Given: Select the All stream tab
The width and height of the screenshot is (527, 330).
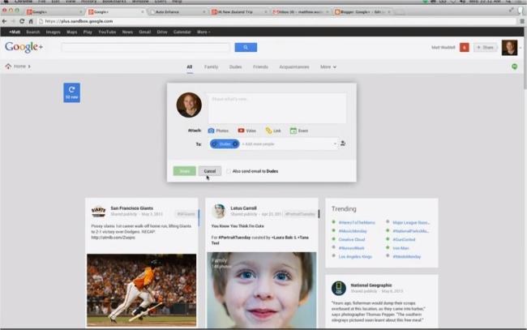Looking at the screenshot, I should pyautogui.click(x=190, y=66).
